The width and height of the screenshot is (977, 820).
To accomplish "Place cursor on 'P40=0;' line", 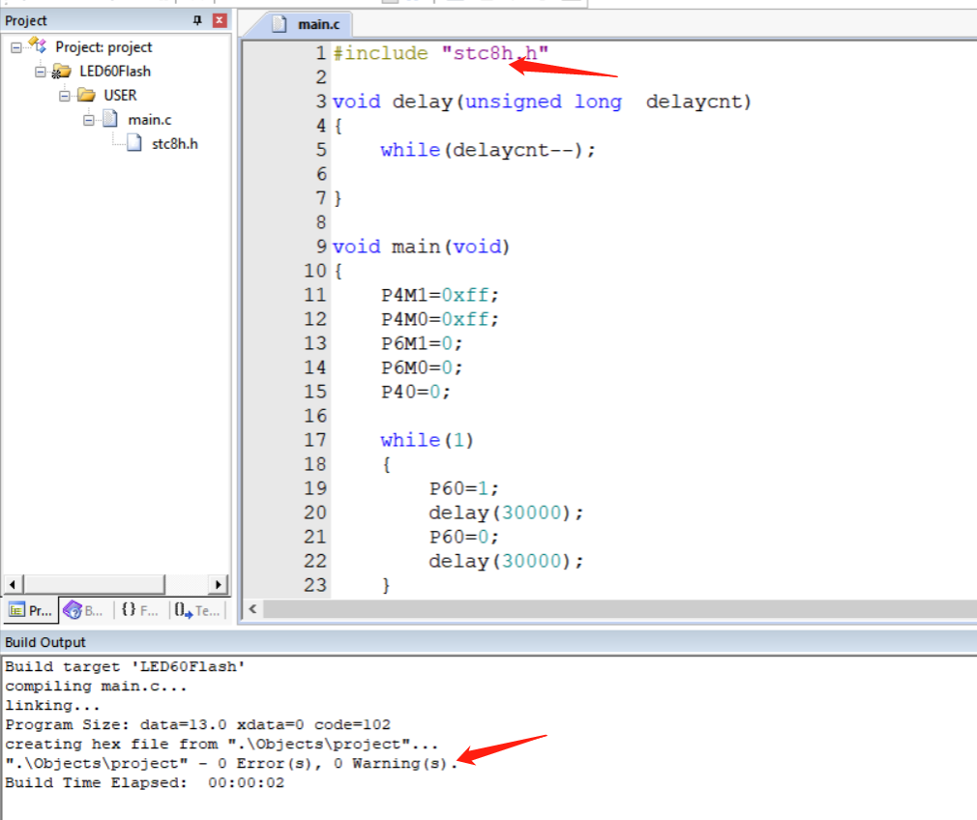I will (416, 392).
